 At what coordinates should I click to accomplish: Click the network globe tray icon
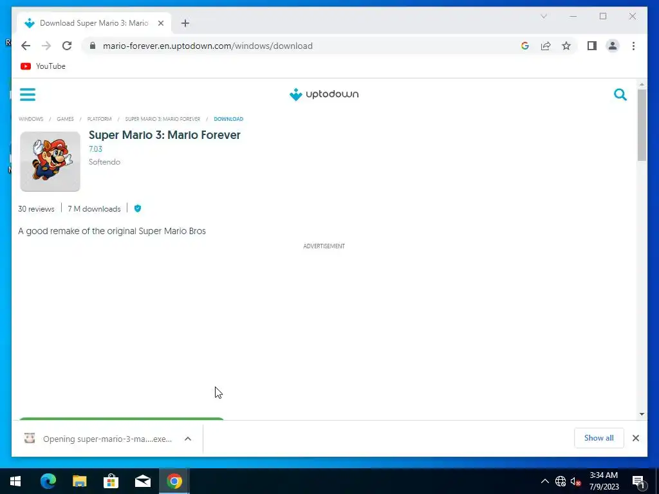pyautogui.click(x=561, y=481)
